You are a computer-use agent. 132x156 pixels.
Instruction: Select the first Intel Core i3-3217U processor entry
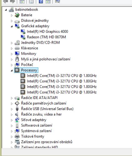coord(61,76)
